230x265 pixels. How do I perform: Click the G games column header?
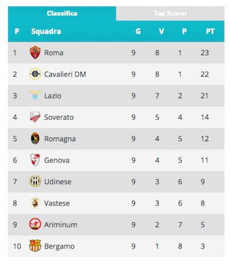click(x=138, y=31)
